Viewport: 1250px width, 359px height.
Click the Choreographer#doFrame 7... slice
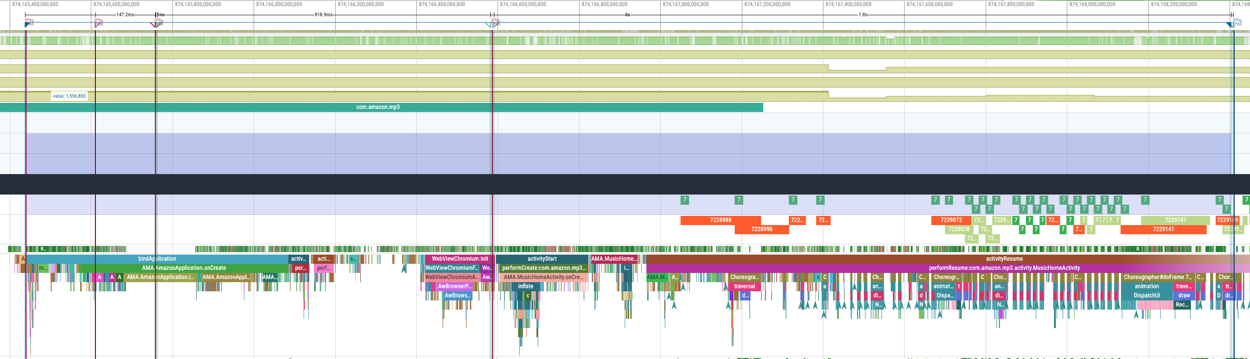[x=1157, y=277]
